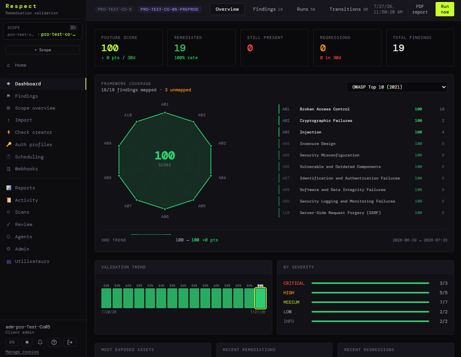Click the Total Findings 19 card

(x=420, y=48)
